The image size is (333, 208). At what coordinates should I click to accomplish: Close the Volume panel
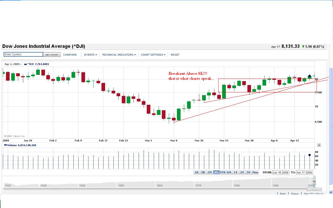pos(319,145)
